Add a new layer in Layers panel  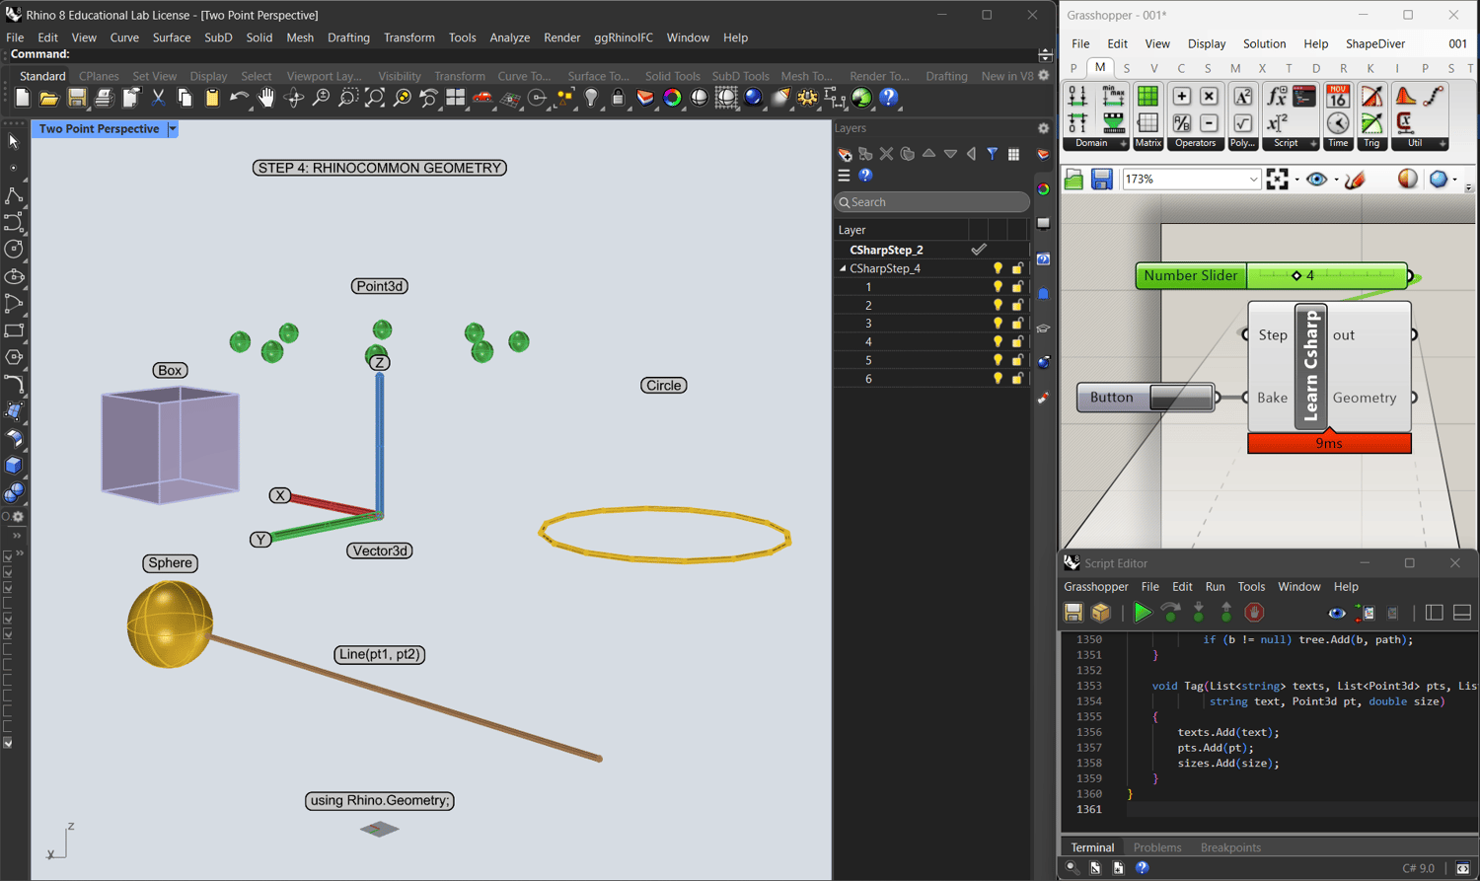[x=845, y=155]
